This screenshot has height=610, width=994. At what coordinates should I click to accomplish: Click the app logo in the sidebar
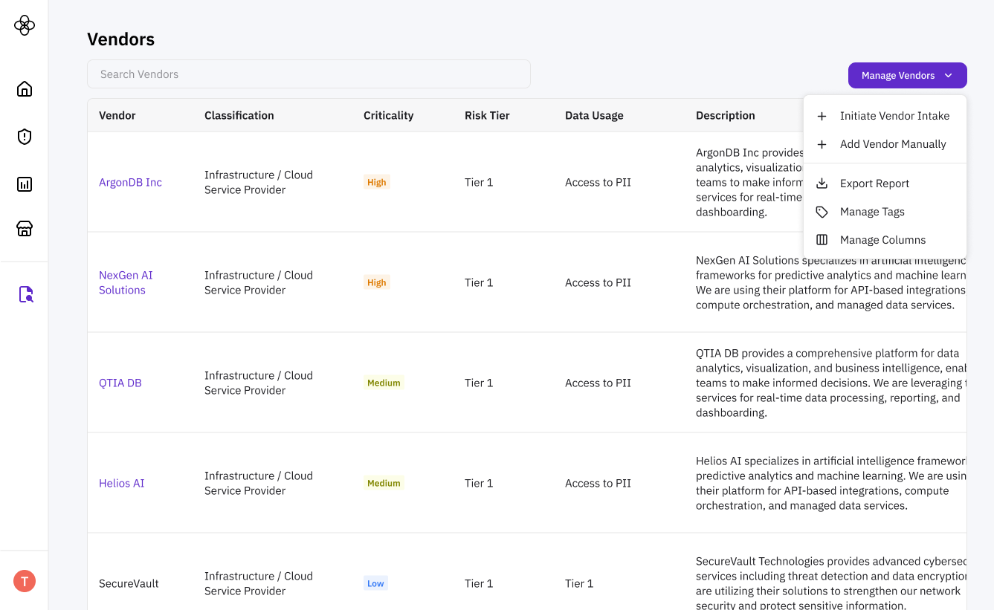click(25, 25)
